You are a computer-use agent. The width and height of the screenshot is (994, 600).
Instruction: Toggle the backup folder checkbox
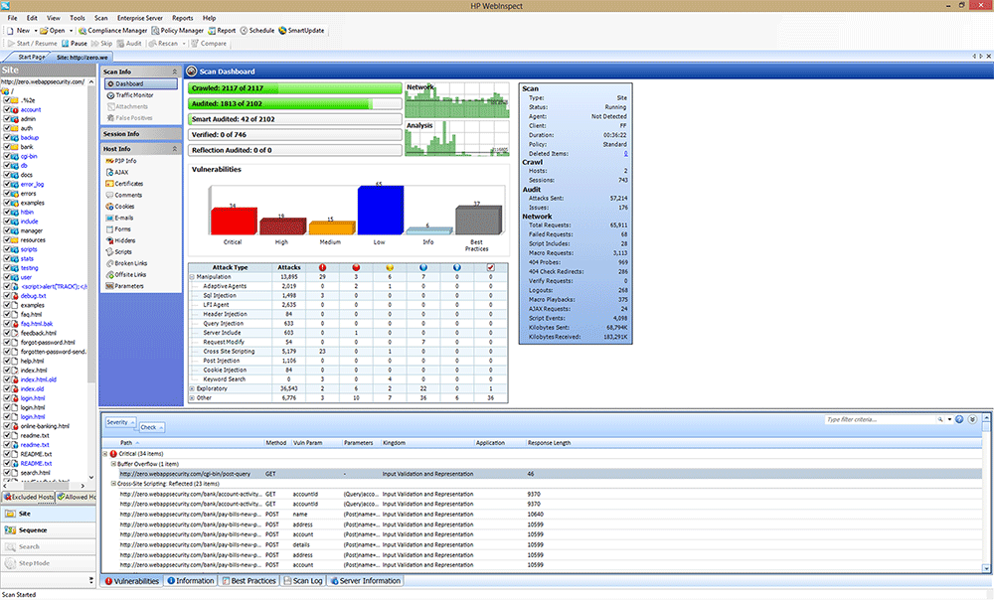[x=7, y=137]
